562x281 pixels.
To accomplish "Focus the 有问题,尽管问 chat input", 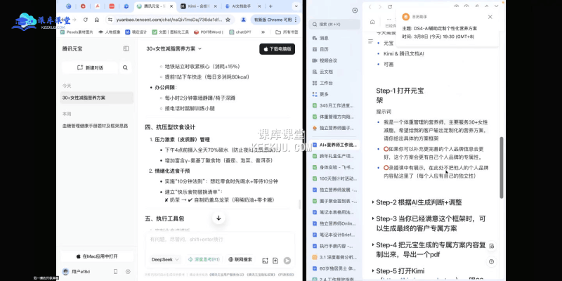I will pos(220,241).
